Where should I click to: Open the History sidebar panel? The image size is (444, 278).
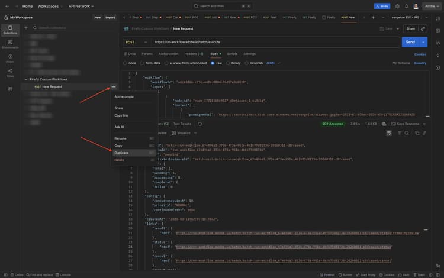[9, 59]
